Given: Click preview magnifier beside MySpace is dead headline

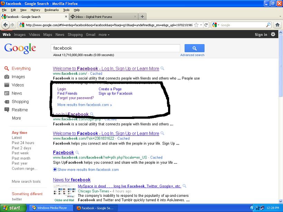Looking at the screenshot, I should [184, 186].
